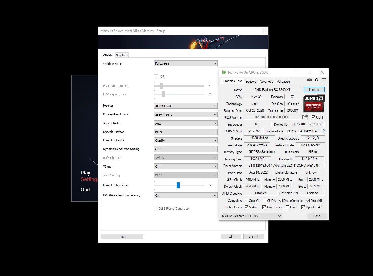Click the AMD Radeon Graphics logo
The height and width of the screenshot is (276, 373).
(x=314, y=104)
